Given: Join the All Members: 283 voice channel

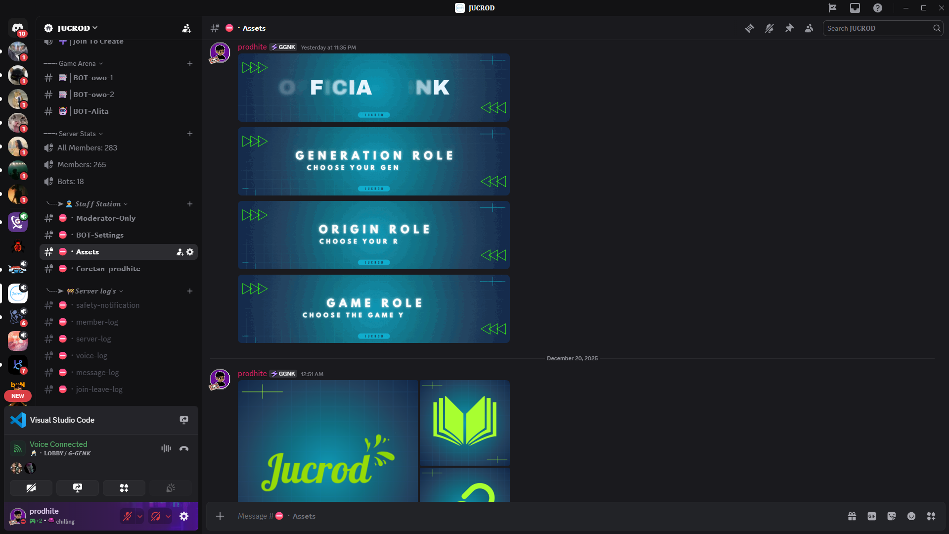Looking at the screenshot, I should click(119, 148).
